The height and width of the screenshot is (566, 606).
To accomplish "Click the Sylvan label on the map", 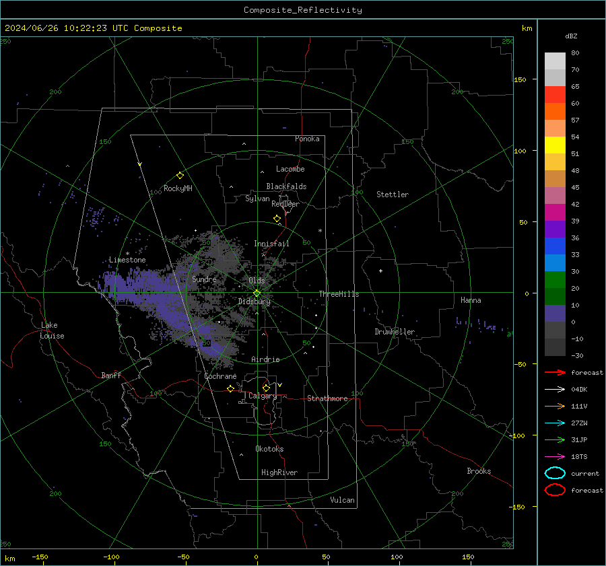I will pos(257,199).
